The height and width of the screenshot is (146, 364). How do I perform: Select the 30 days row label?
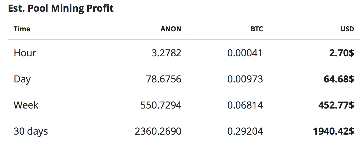click(31, 131)
